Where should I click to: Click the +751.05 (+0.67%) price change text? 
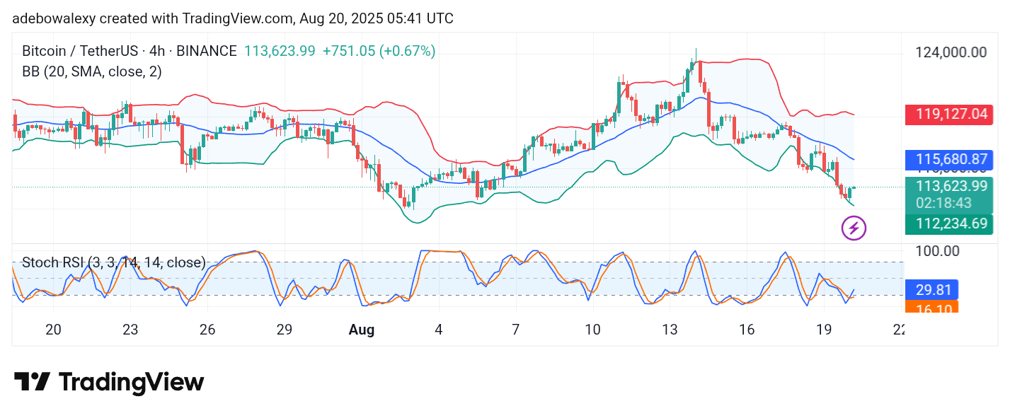point(379,51)
